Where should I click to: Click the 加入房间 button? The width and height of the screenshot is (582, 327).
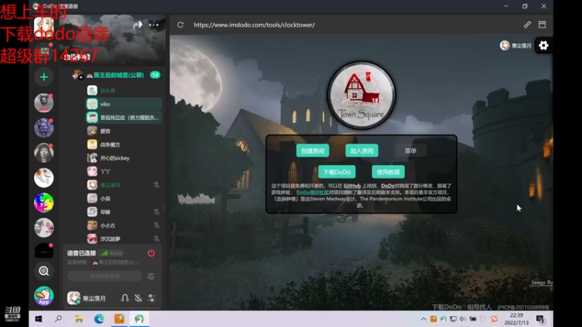pos(362,151)
